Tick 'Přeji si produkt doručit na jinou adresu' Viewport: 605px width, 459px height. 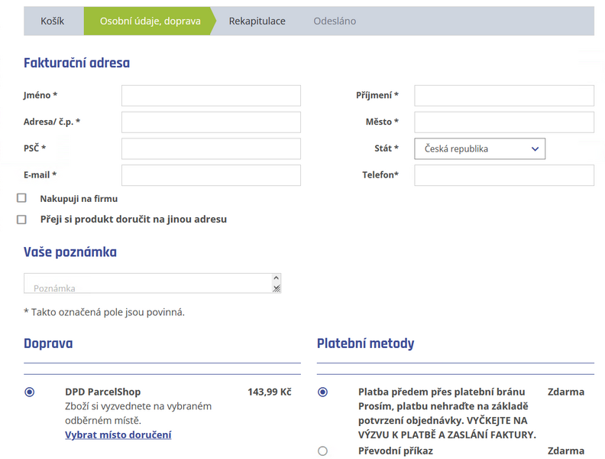point(21,220)
